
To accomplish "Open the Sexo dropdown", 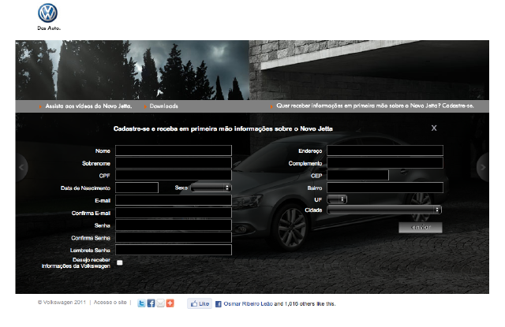I will point(211,188).
